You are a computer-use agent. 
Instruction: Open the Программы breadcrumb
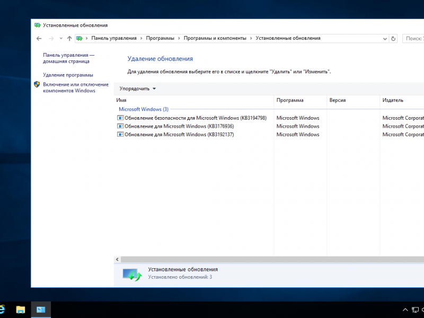[160, 38]
